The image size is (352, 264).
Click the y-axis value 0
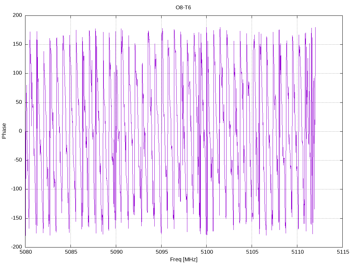pos(20,131)
